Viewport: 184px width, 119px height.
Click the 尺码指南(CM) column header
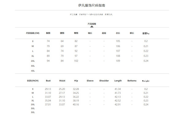[x=33, y=33]
